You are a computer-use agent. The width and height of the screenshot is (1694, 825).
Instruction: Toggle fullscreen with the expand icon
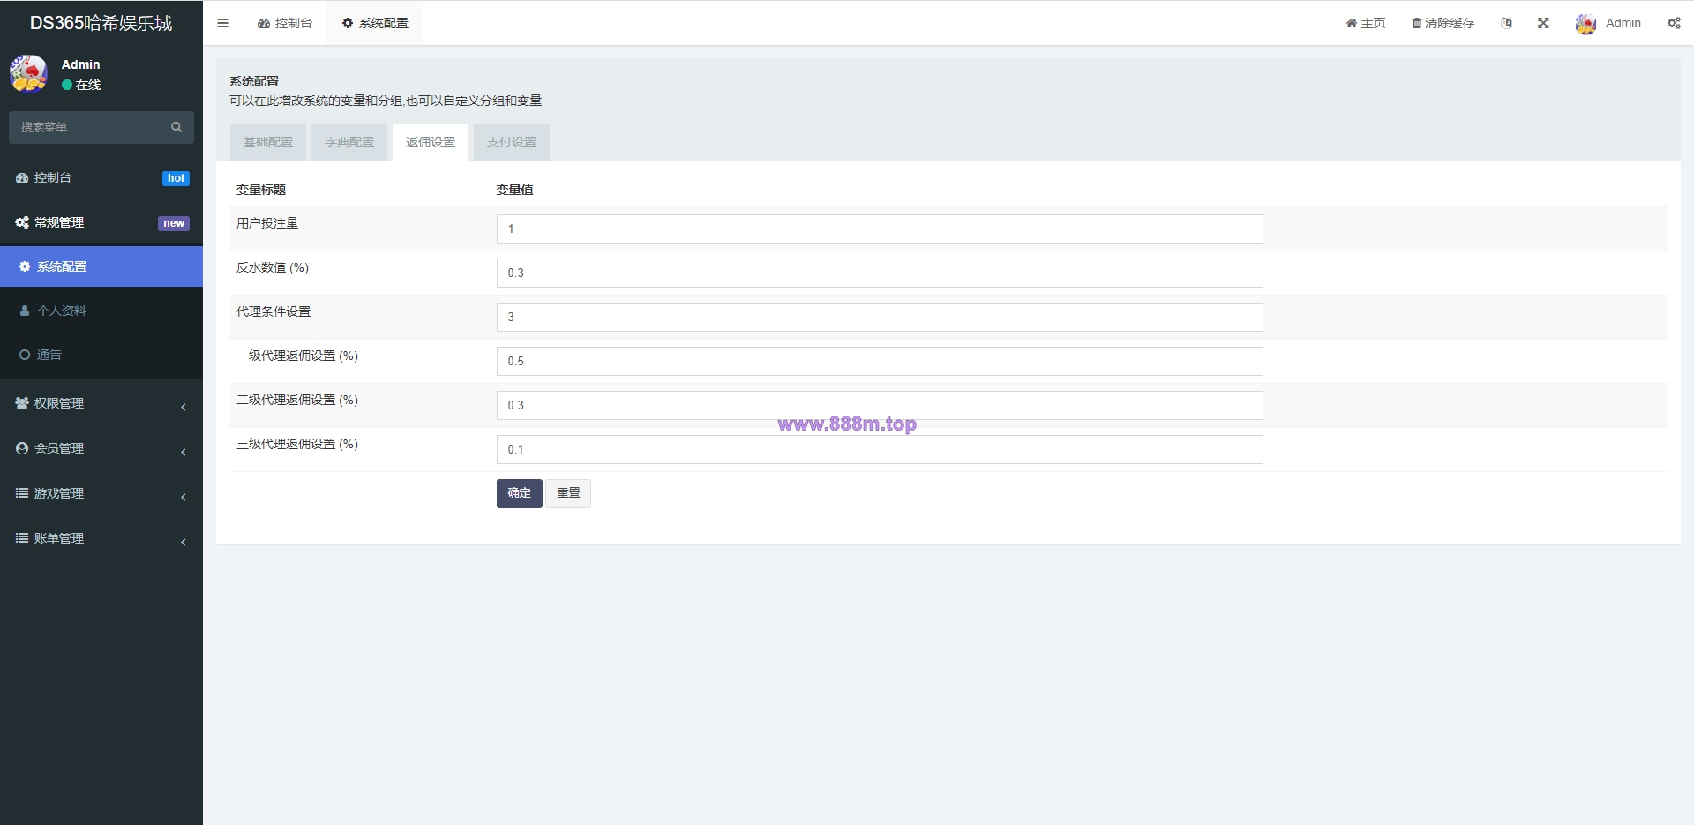pos(1543,23)
